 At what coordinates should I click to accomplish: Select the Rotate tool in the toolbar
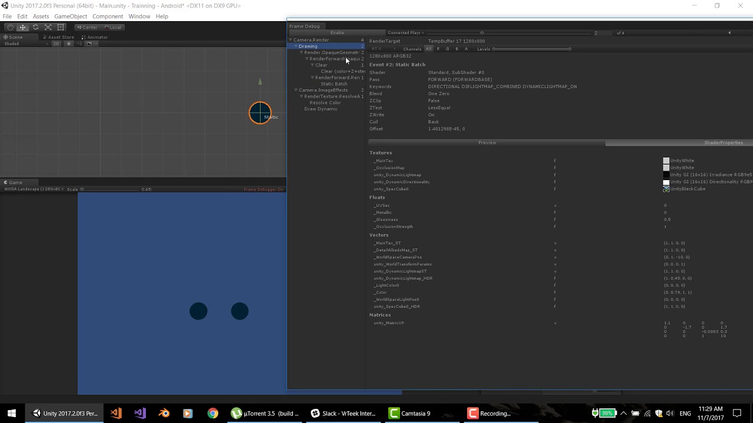coord(35,27)
